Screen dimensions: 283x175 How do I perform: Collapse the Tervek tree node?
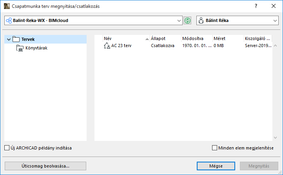pyautogui.click(x=9, y=39)
